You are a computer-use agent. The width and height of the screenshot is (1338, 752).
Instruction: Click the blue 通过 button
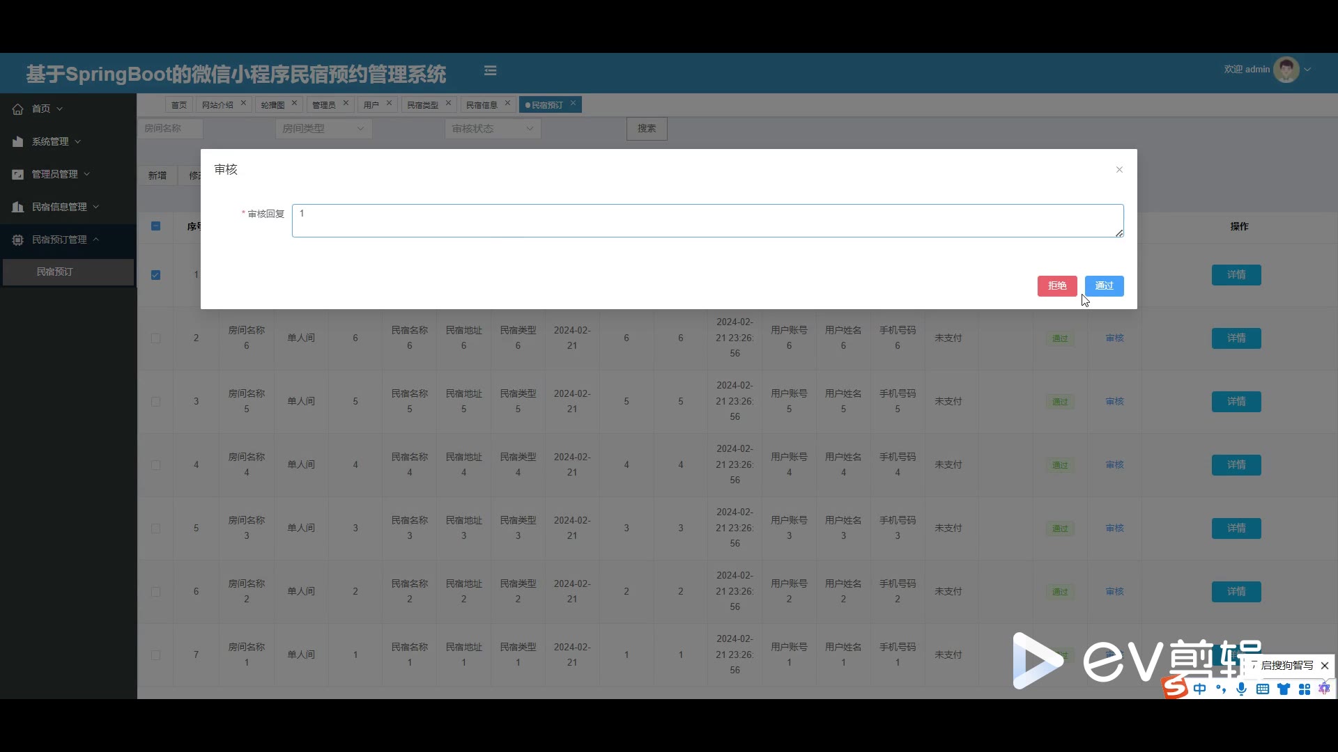point(1104,286)
